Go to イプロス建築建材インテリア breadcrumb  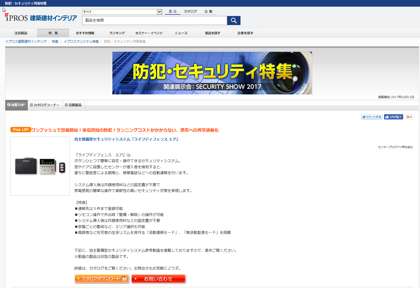(x=26, y=42)
